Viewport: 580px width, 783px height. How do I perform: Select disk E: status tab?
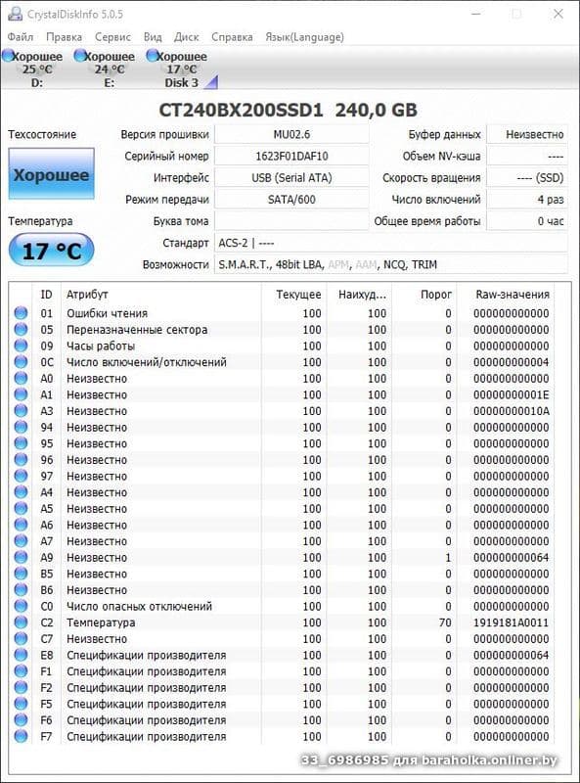(x=105, y=69)
